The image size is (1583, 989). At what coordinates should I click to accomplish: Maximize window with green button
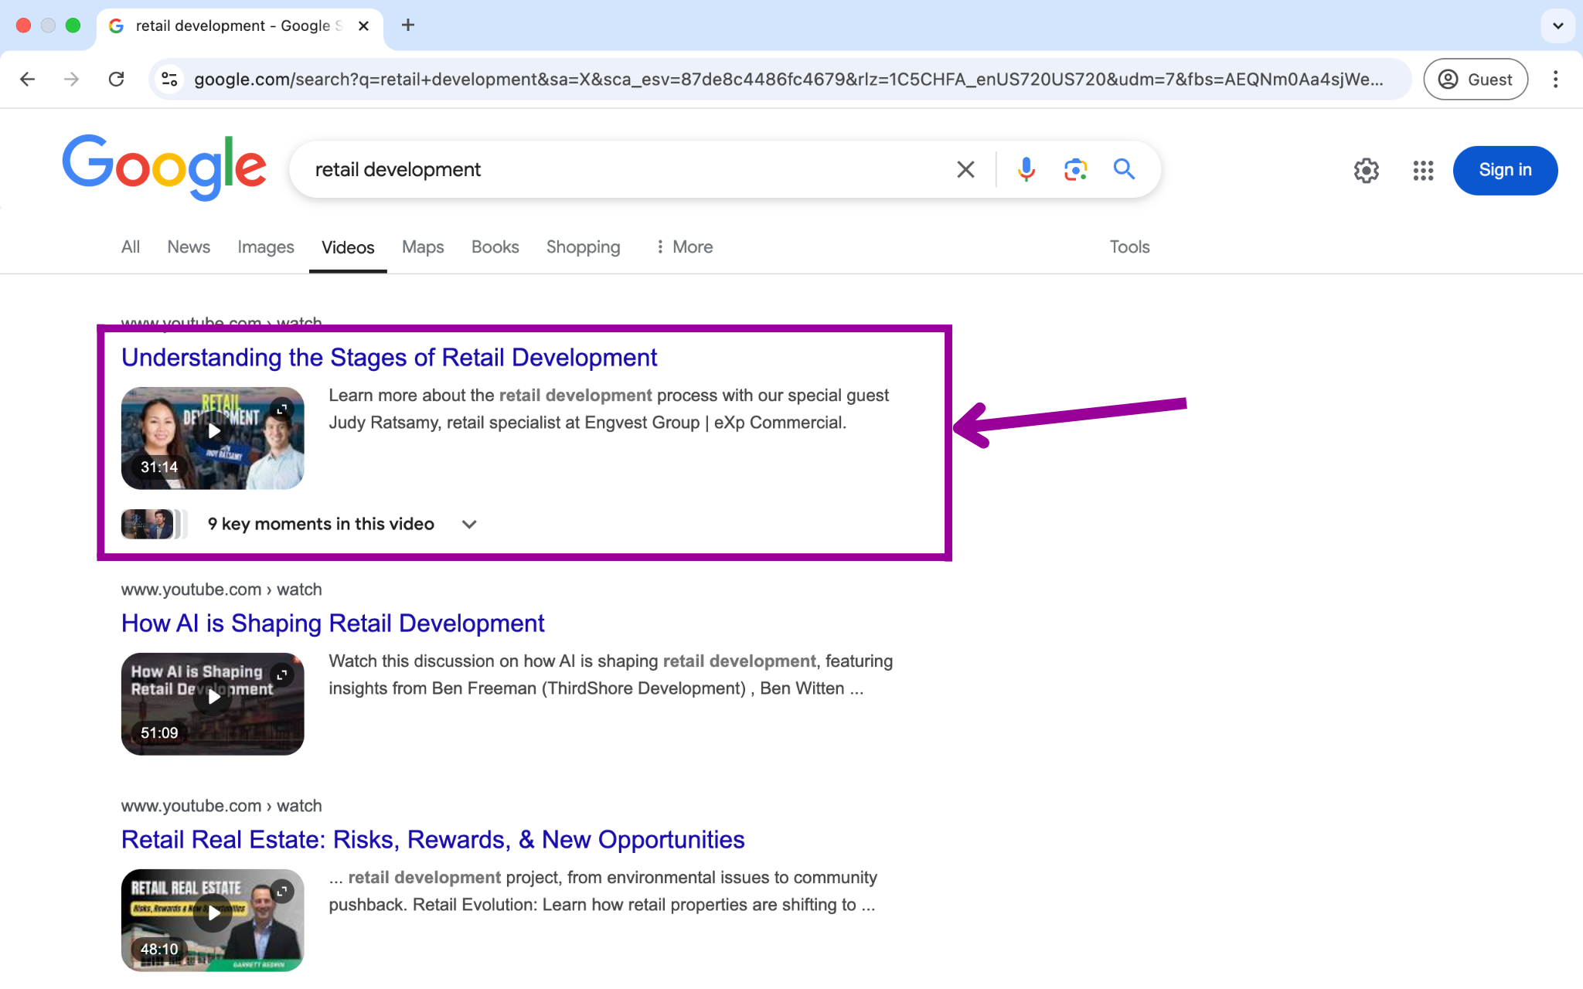click(73, 25)
